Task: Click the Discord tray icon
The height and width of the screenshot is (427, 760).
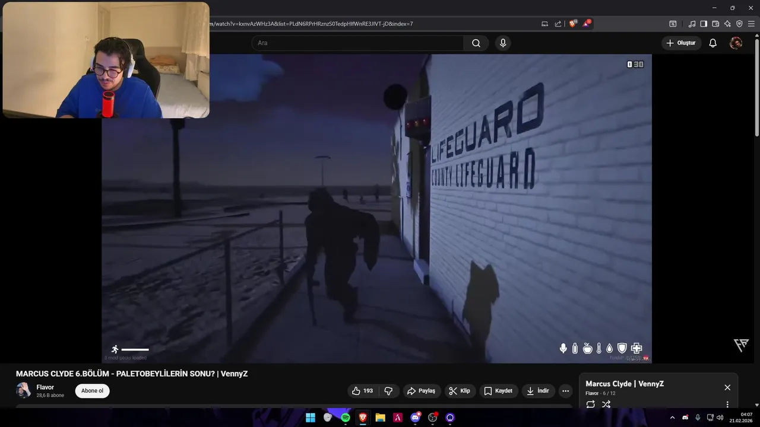Action: coord(685,418)
